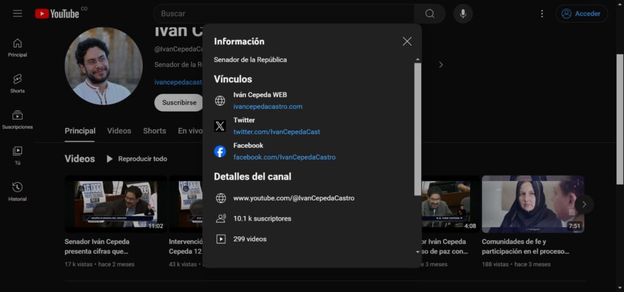Screen dimensions: 624x292
Task: Open Historial in the sidebar
Action: click(x=18, y=192)
